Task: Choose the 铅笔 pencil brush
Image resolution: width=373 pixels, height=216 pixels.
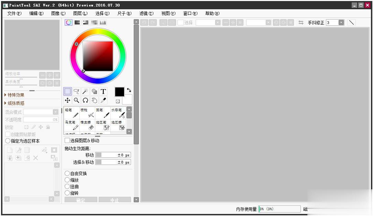Action: [x=72, y=113]
